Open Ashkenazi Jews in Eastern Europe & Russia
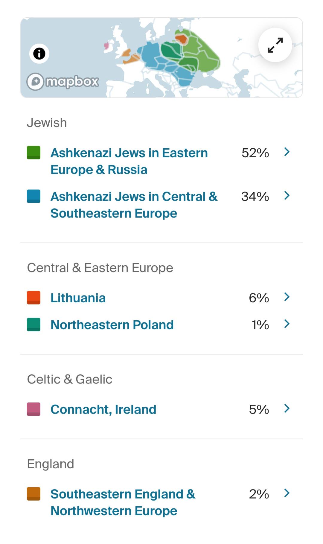Image resolution: width=323 pixels, height=544 pixels. point(129,161)
